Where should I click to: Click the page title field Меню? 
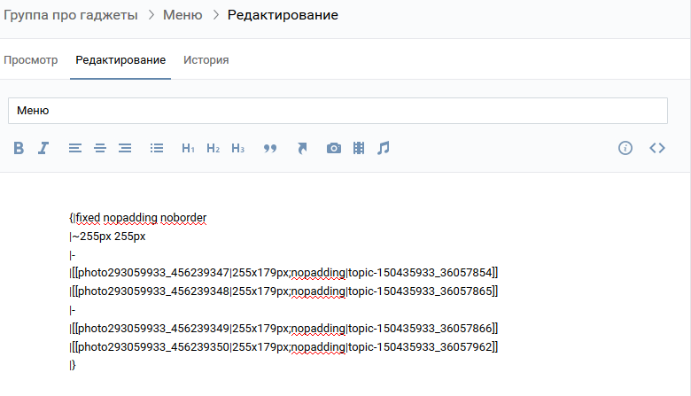tap(338, 111)
